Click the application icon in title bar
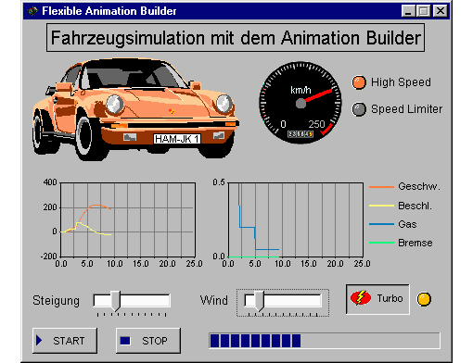Screen dimensions: 473x363 pyautogui.click(x=32, y=11)
